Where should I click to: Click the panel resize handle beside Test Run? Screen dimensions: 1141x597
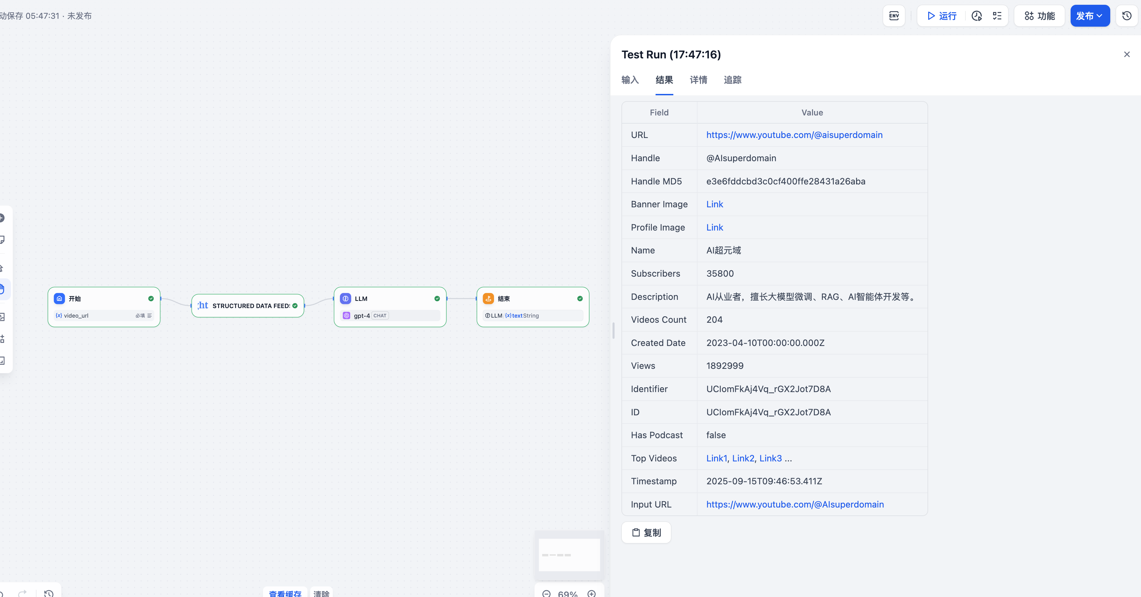[613, 331]
